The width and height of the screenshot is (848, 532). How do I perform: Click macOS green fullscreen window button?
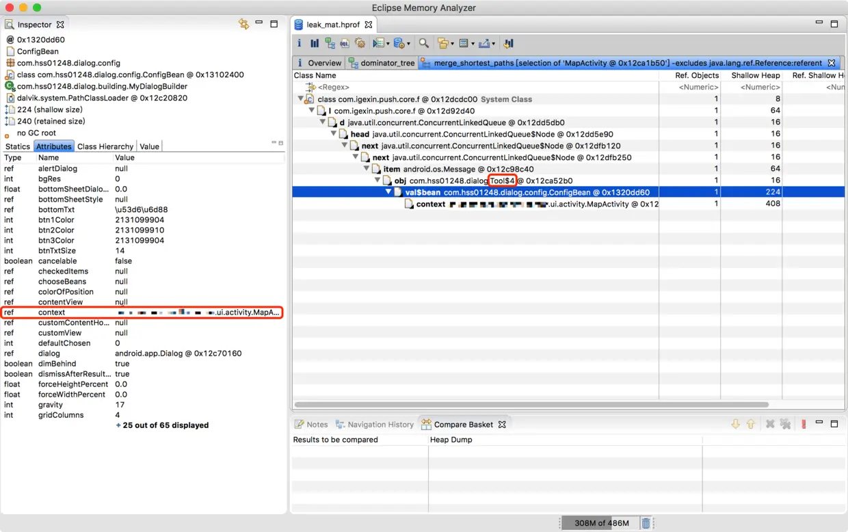point(37,8)
